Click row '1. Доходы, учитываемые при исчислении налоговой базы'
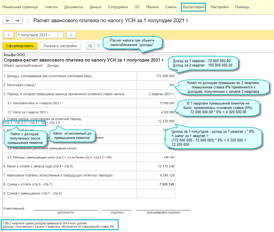This screenshot has width=274, height=232. click(x=70, y=76)
